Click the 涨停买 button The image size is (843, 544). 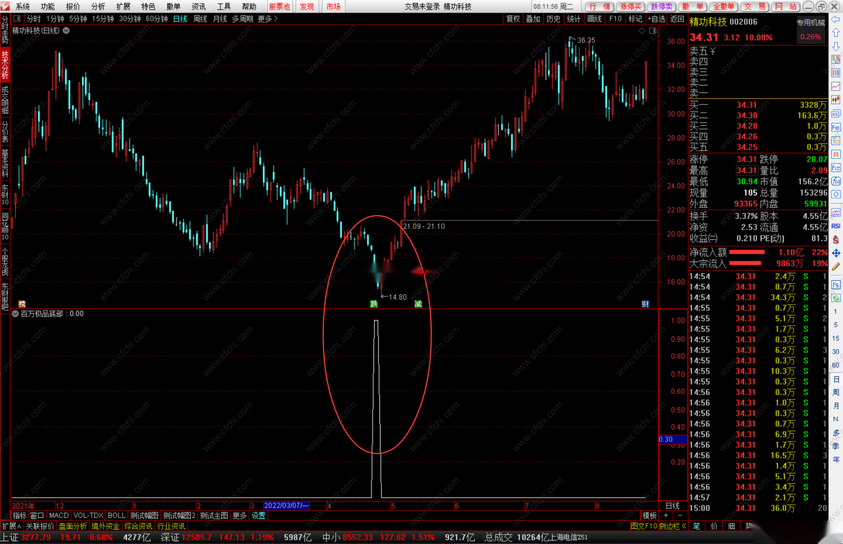631,6
